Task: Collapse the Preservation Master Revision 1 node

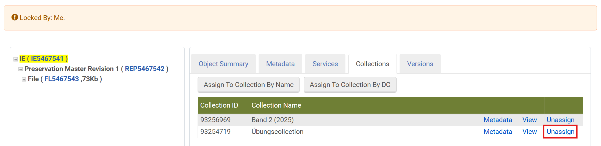Action: pyautogui.click(x=20, y=69)
